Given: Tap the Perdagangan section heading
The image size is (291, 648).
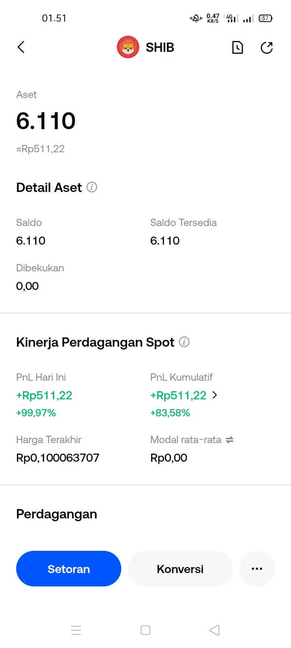Looking at the screenshot, I should pos(57,514).
